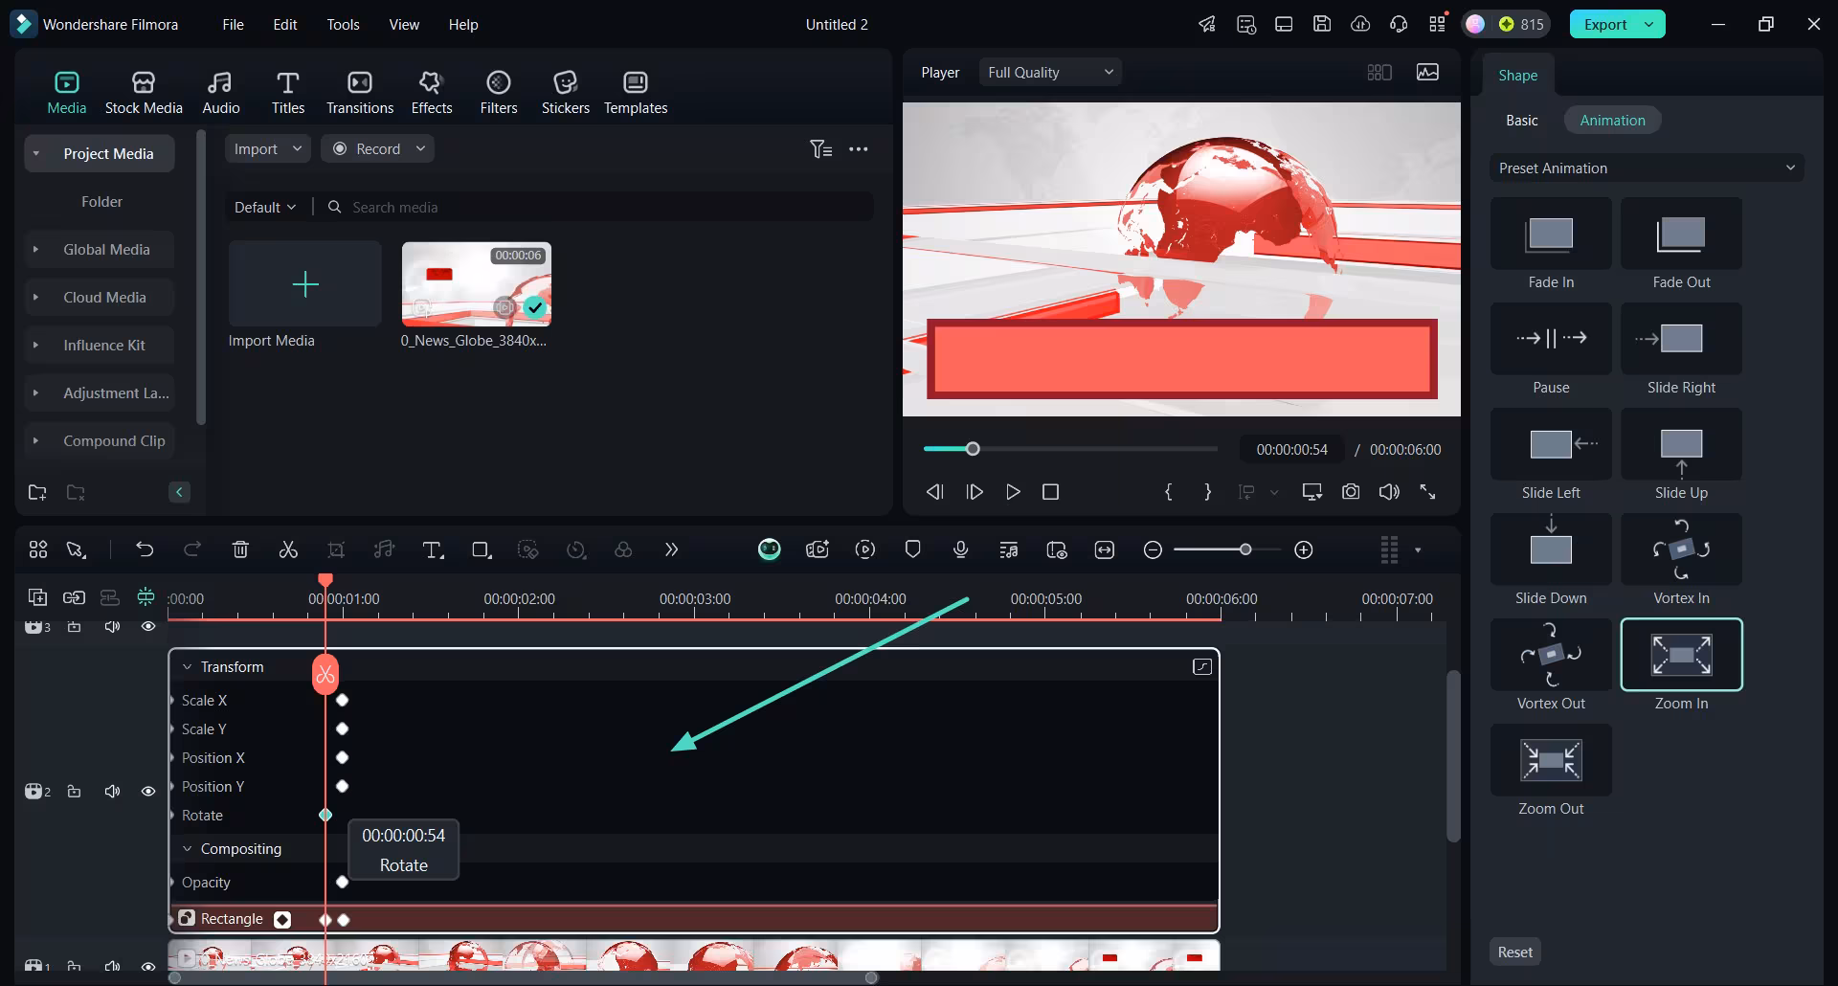Delete the selected clip using trash icon
The image size is (1838, 986).
tap(240, 549)
